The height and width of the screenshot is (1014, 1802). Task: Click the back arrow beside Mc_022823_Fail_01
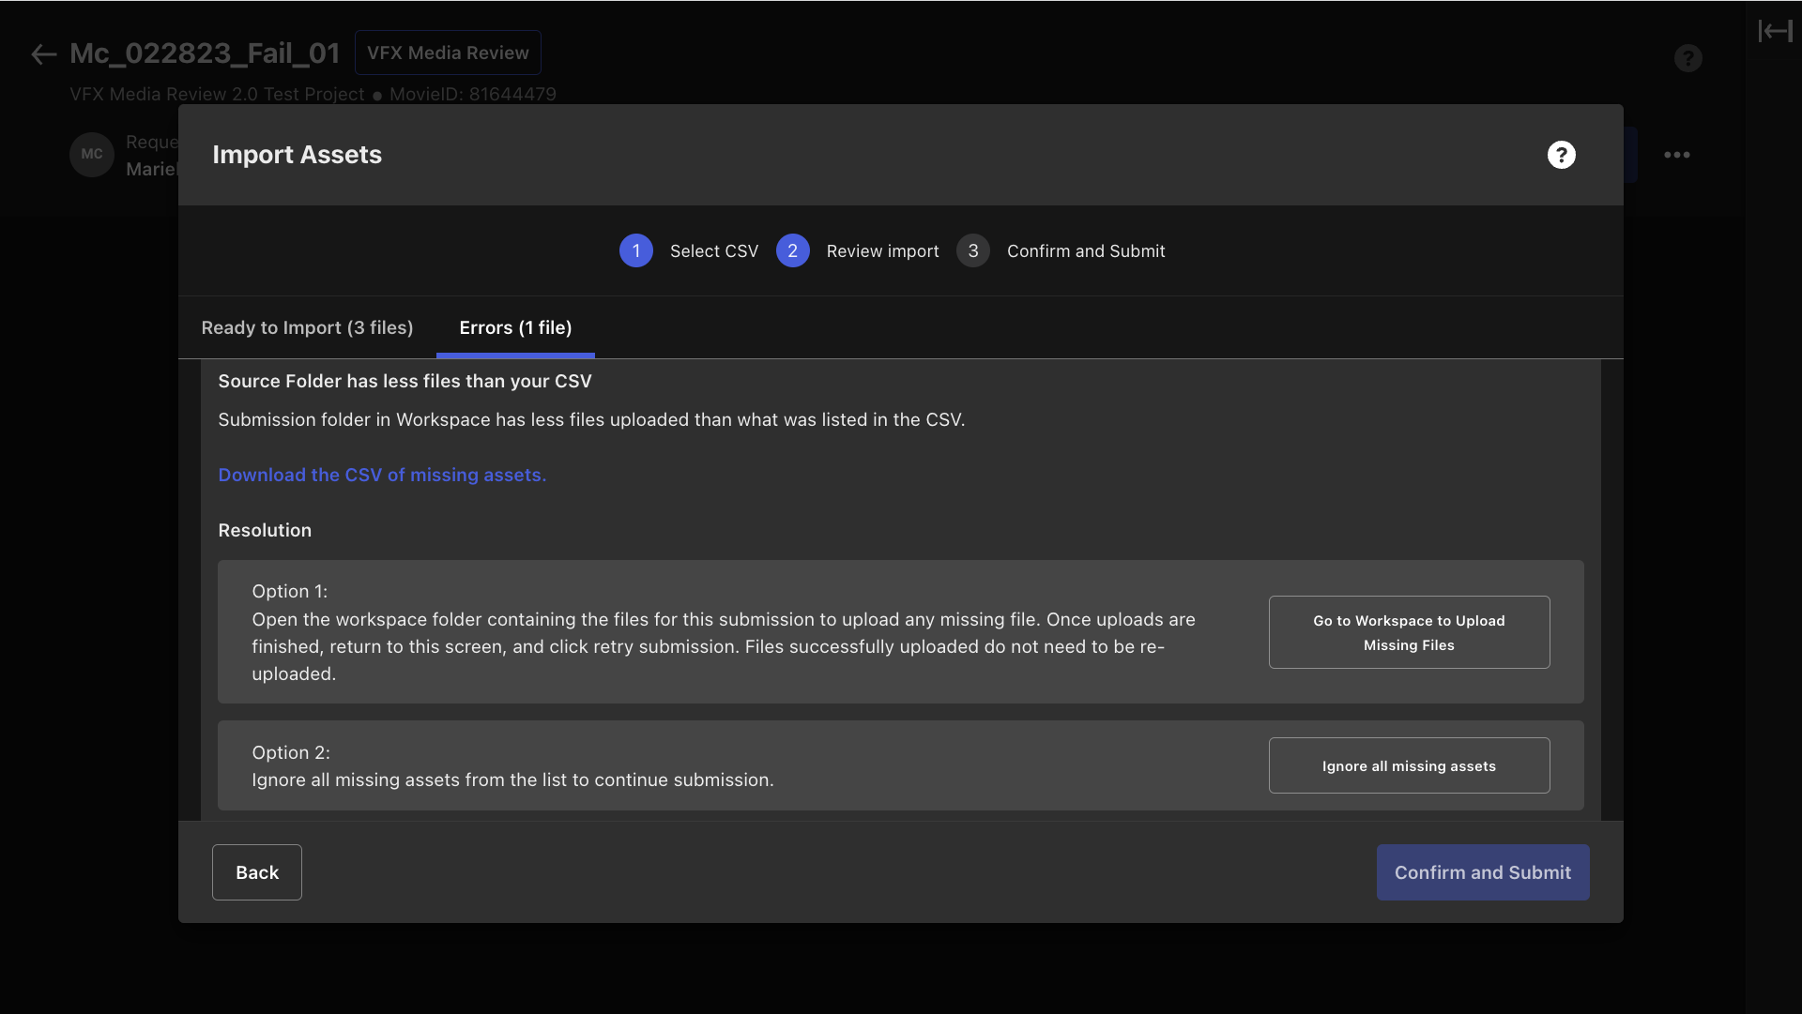43,54
